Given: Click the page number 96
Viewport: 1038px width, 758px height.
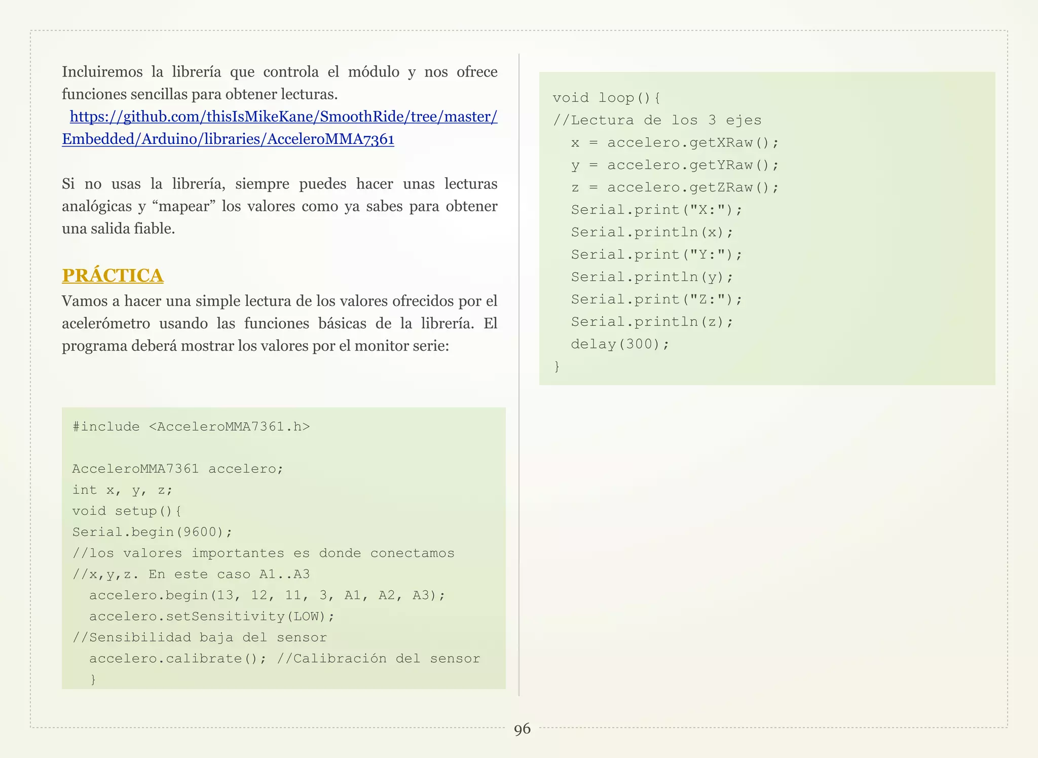Looking at the screenshot, I should pos(522,730).
